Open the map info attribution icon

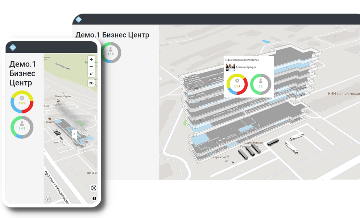click(94, 198)
